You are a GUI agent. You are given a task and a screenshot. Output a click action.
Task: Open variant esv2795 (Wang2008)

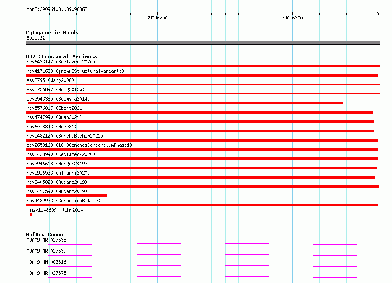pos(50,80)
